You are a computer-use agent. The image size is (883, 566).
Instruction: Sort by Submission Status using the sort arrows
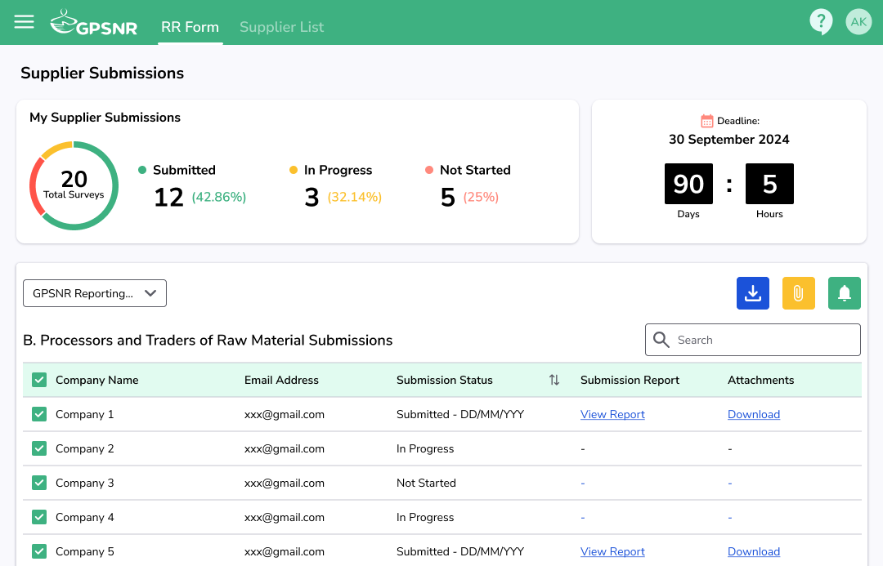pyautogui.click(x=554, y=380)
